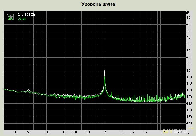Click the '500' frequency axis label
The width and height of the screenshot is (196, 136).
[87, 132]
